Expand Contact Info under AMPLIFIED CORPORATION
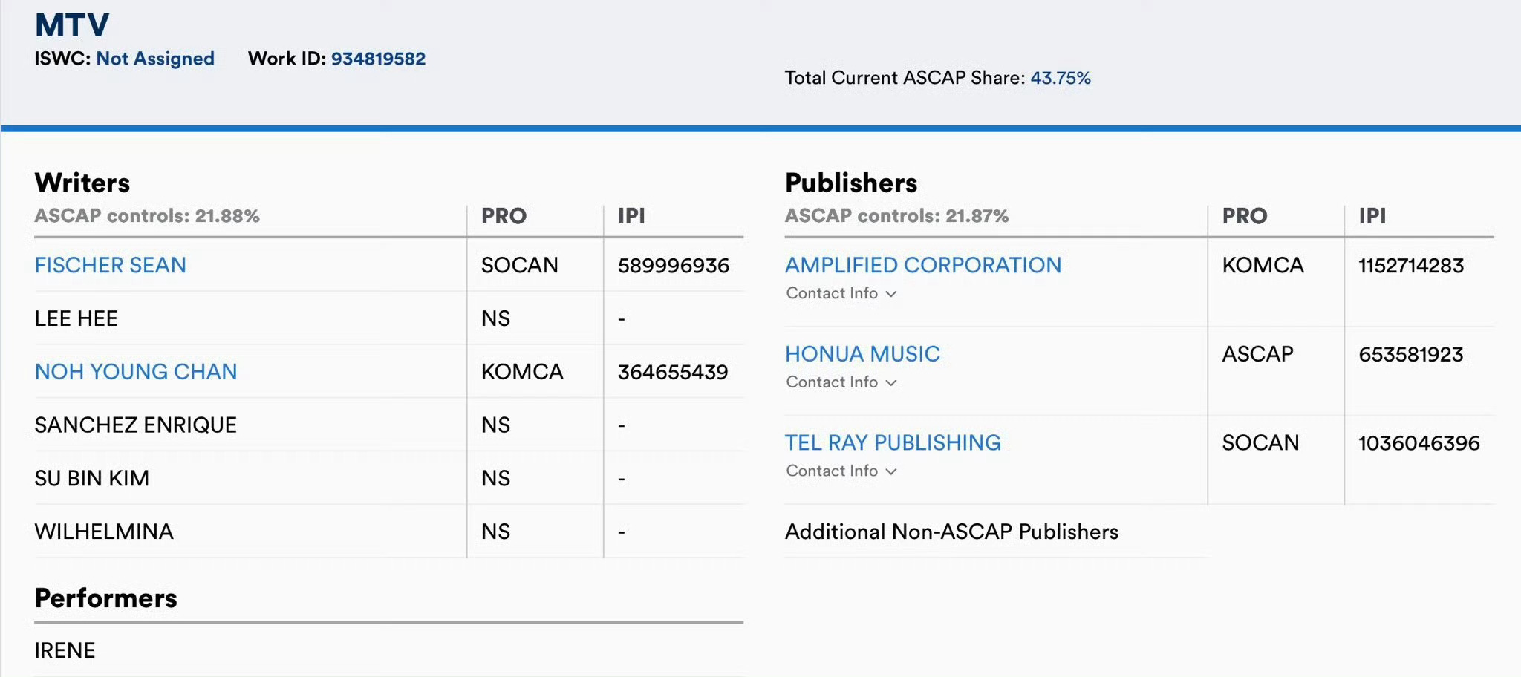The image size is (1521, 677). click(841, 293)
